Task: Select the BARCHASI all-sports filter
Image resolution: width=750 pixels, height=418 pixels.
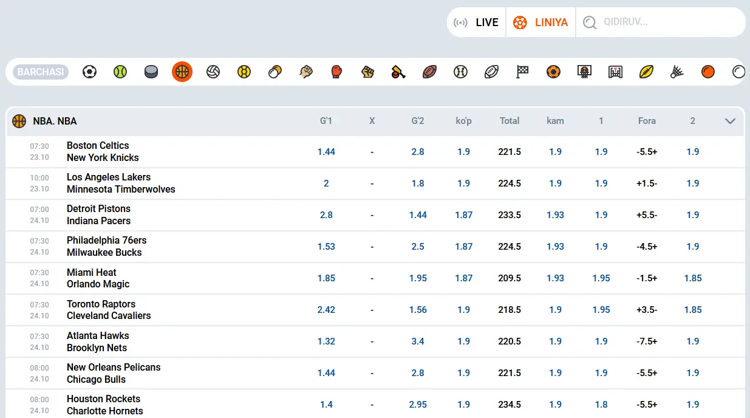Action: coord(41,72)
